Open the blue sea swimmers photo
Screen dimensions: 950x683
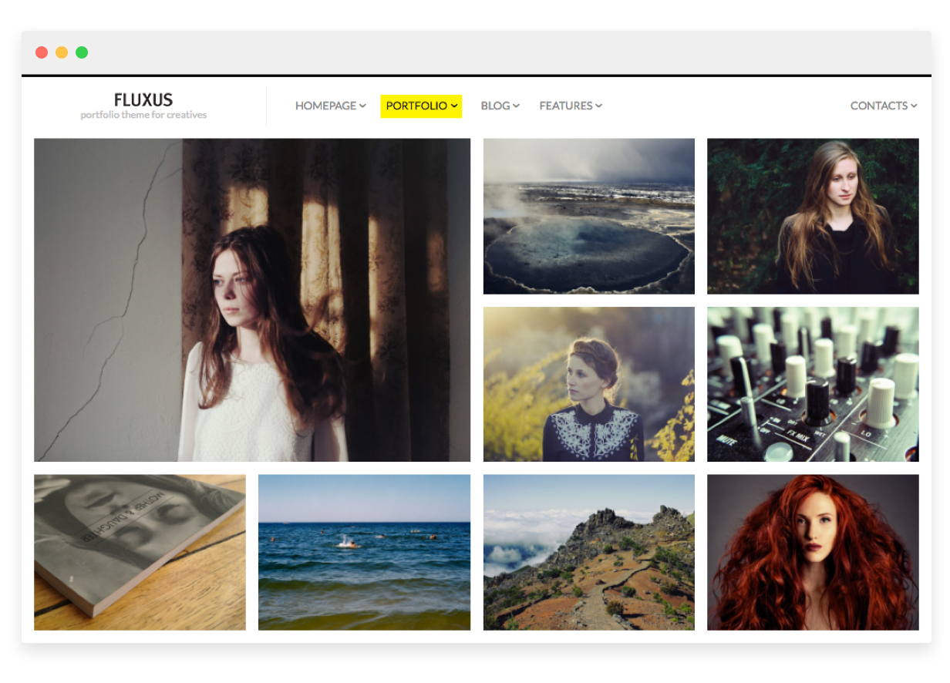pyautogui.click(x=364, y=552)
